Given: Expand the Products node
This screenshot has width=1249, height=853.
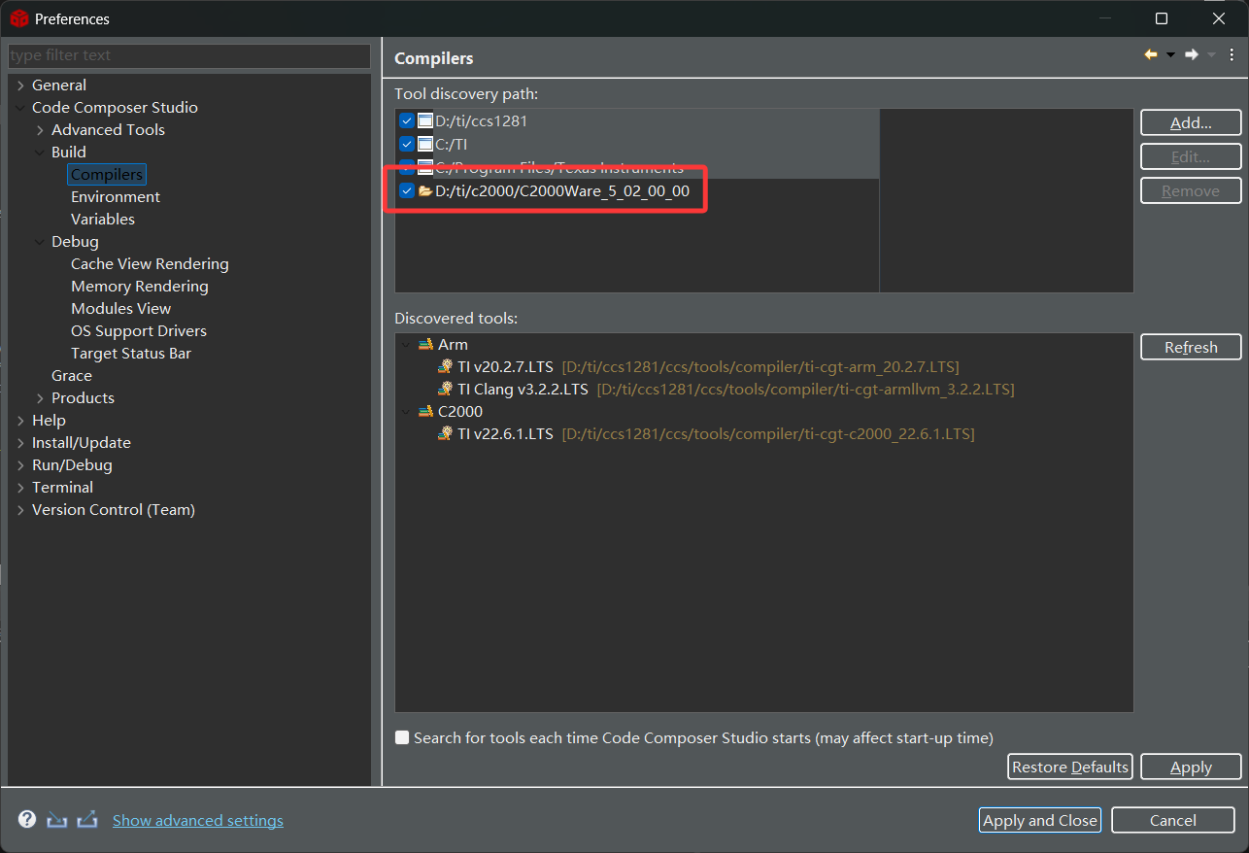Looking at the screenshot, I should tap(41, 398).
